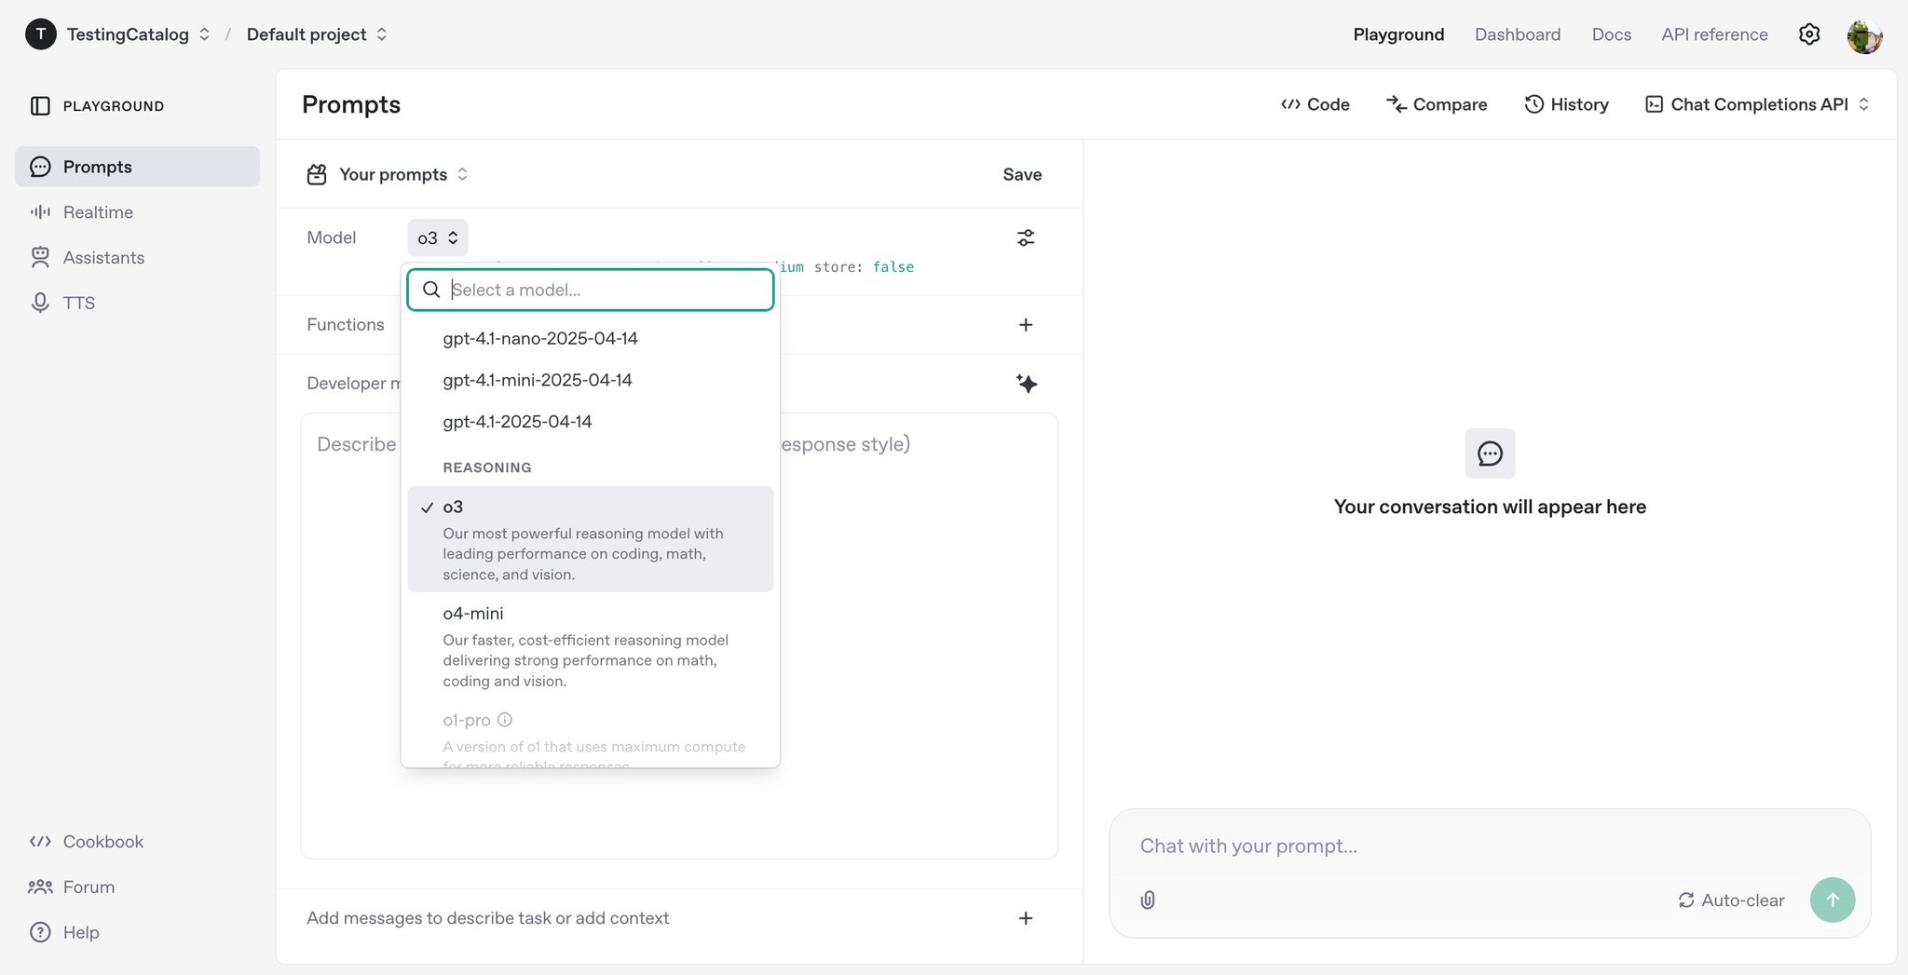Viewport: 1908px width, 975px height.
Task: Open the API reference top tab
Action: point(1714,34)
